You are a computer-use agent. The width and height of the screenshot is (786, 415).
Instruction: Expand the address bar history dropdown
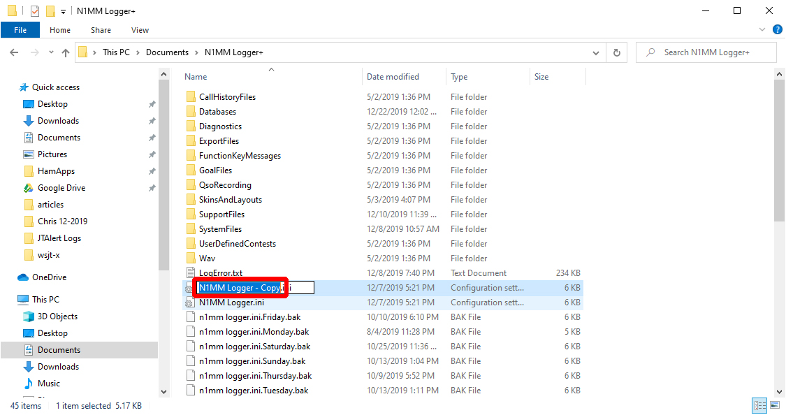click(x=595, y=52)
